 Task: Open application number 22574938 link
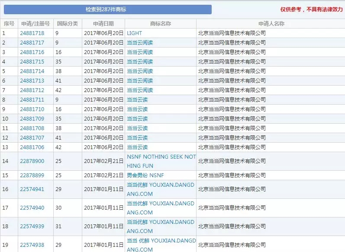point(32,245)
